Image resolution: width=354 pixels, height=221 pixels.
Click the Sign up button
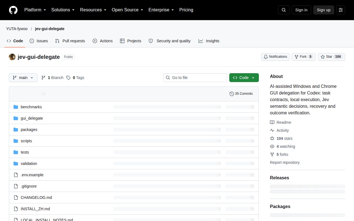coord(324,10)
